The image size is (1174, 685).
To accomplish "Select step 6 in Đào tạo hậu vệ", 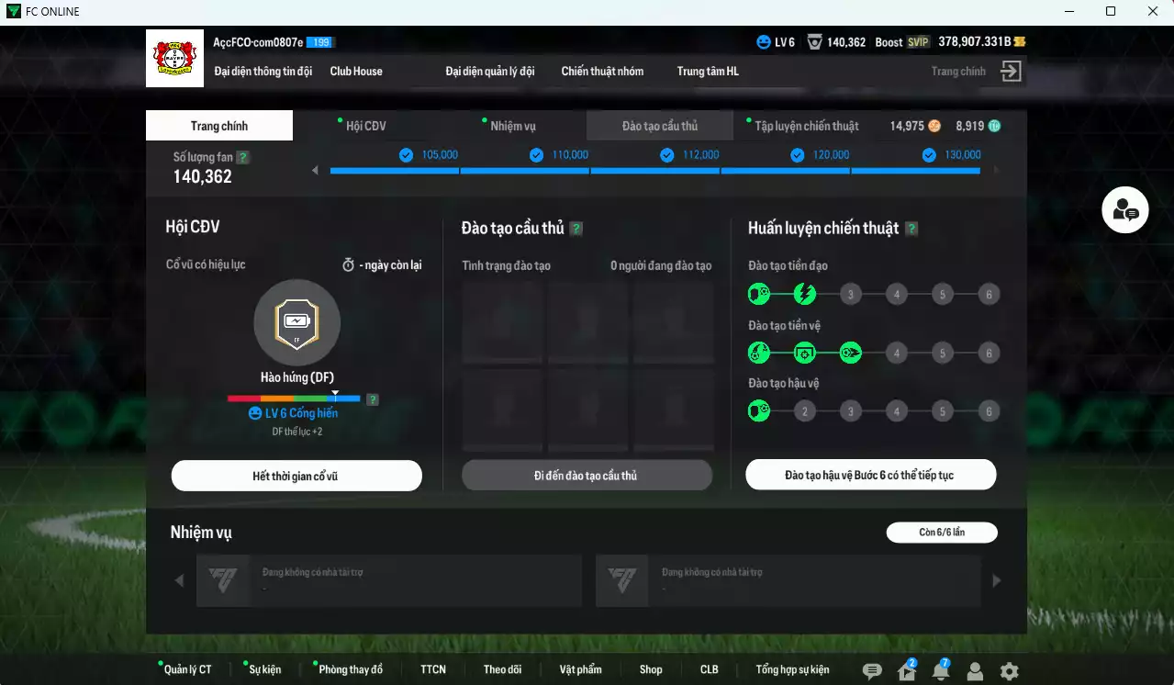I will pyautogui.click(x=989, y=410).
